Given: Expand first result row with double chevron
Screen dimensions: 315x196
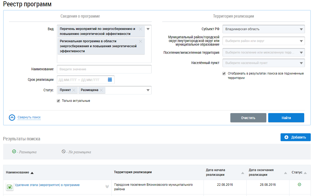Looking at the screenshot, I should point(107,187).
